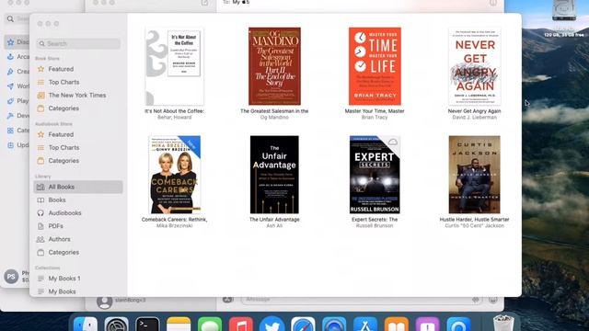The width and height of the screenshot is (589, 331).
Task: Open PS account avatar in App Store
Action: point(11,277)
